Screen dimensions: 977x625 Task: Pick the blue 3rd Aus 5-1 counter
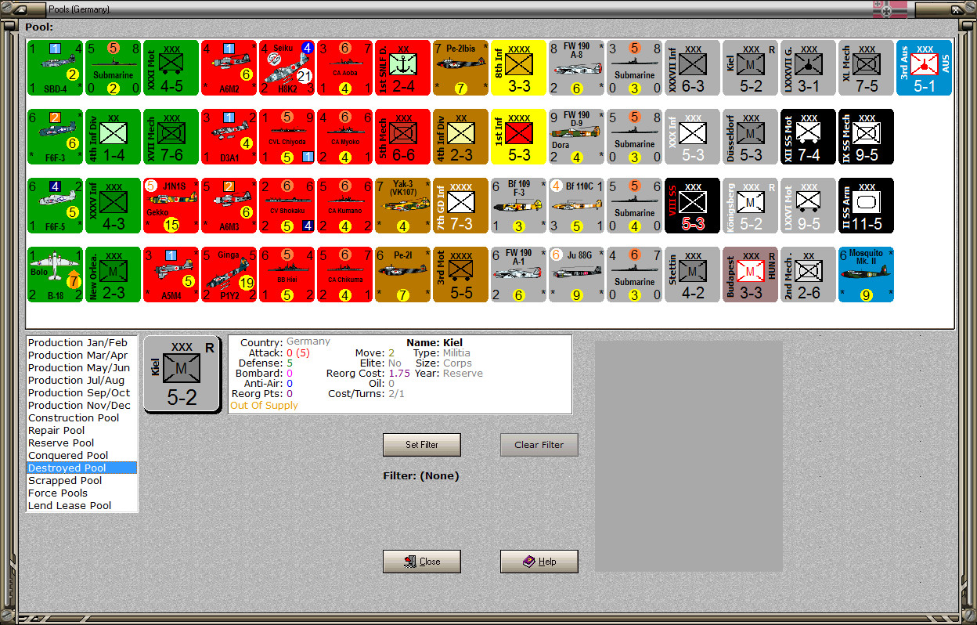point(924,68)
